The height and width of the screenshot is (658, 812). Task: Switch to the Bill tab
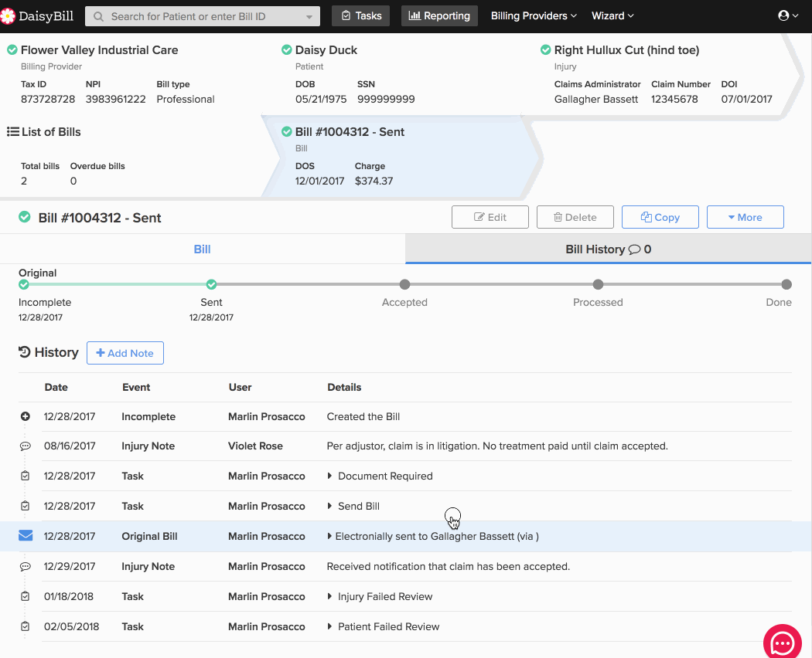click(202, 249)
